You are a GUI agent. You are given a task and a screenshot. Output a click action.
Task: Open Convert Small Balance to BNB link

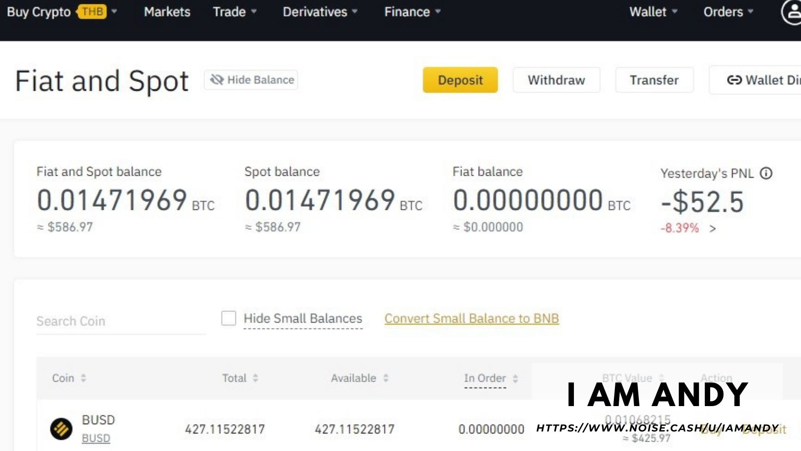471,319
